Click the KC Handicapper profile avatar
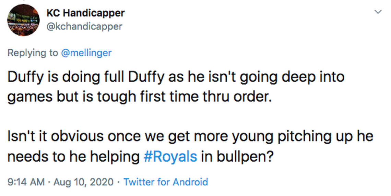This screenshot has width=391, height=196. coord(23,20)
